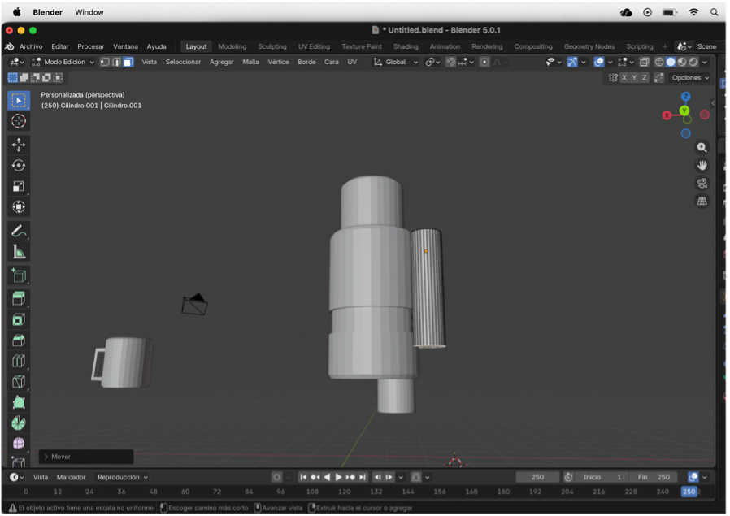Select the Rotate tool
Image resolution: width=730 pixels, height=516 pixels.
coord(19,166)
